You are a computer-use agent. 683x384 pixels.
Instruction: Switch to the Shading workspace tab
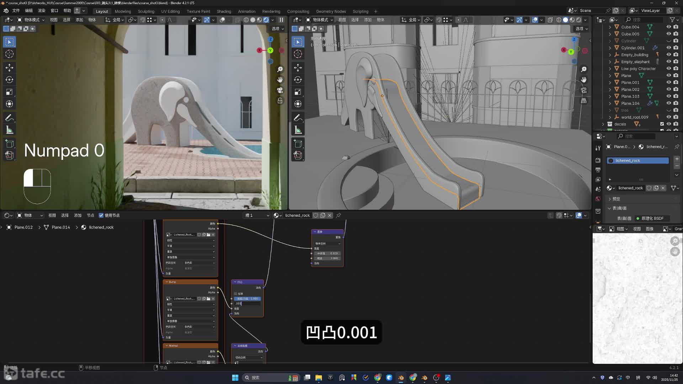click(x=224, y=11)
